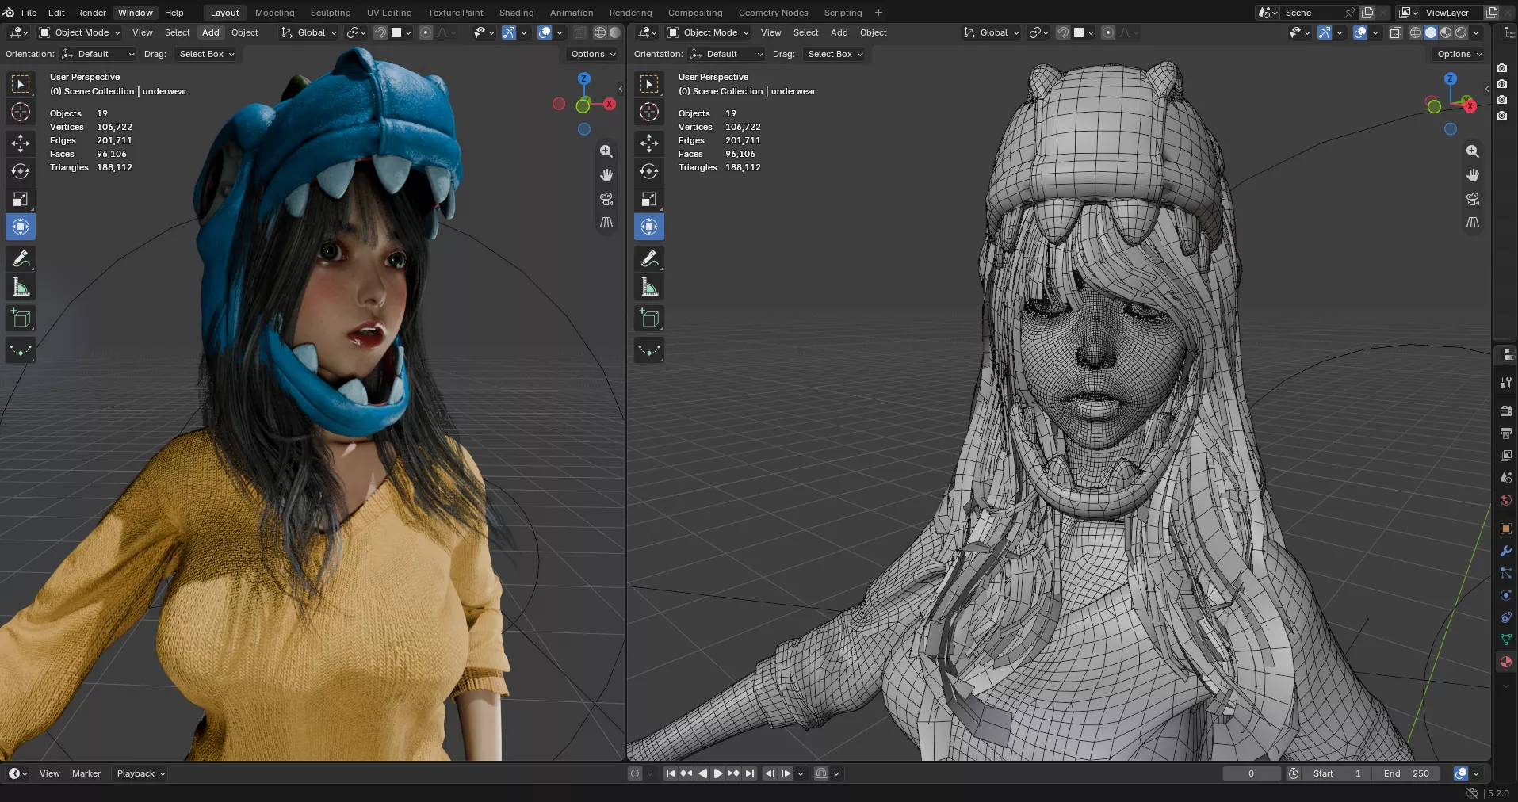Select the Cursor tool in left viewport
This screenshot has width=1518, height=802.
click(x=21, y=112)
